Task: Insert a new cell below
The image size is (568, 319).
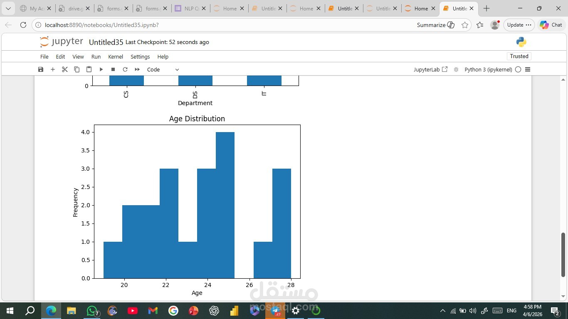Action: pos(52,69)
